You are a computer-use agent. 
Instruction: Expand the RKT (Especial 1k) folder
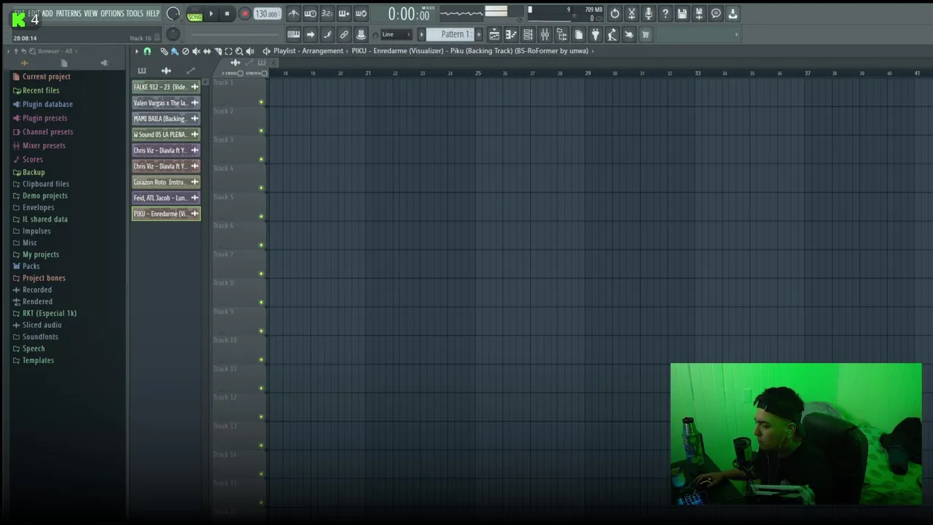(x=49, y=314)
